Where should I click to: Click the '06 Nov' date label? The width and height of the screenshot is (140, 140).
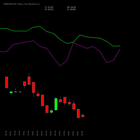coord(6,133)
